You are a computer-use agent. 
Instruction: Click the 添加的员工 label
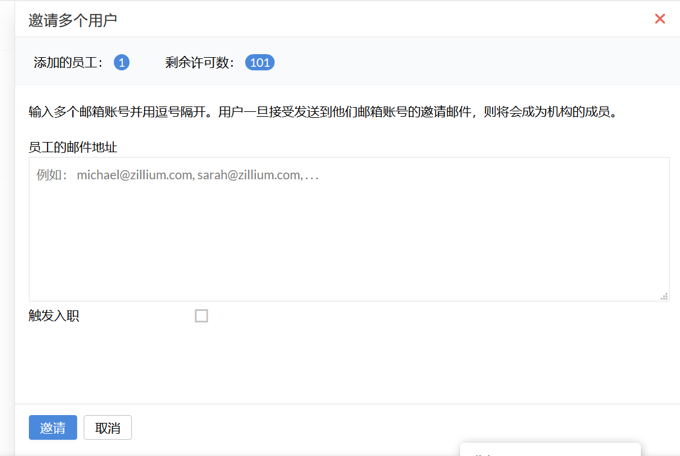(69, 63)
